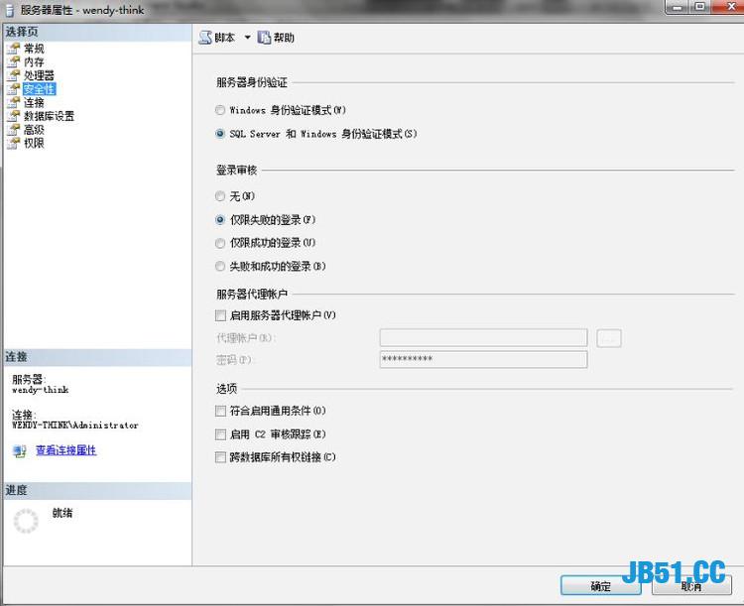Select 无 login auditing option
Image resolution: width=744 pixels, height=606 pixels.
219,196
